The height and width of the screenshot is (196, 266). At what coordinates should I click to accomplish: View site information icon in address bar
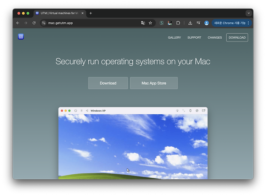[x=44, y=23]
